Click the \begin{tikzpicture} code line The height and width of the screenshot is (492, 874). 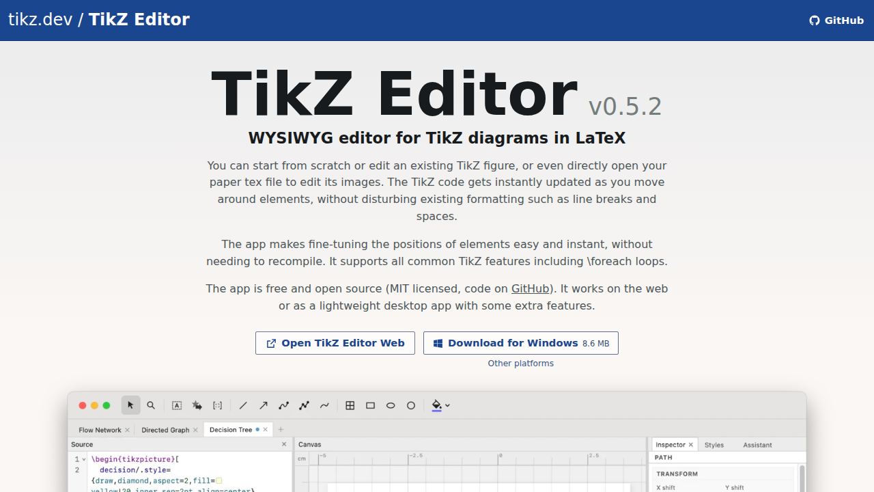[x=135, y=459]
